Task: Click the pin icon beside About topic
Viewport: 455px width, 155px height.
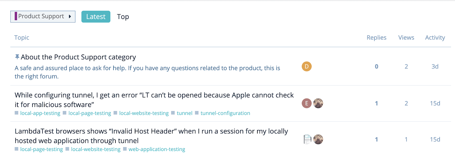Action: [x=17, y=57]
